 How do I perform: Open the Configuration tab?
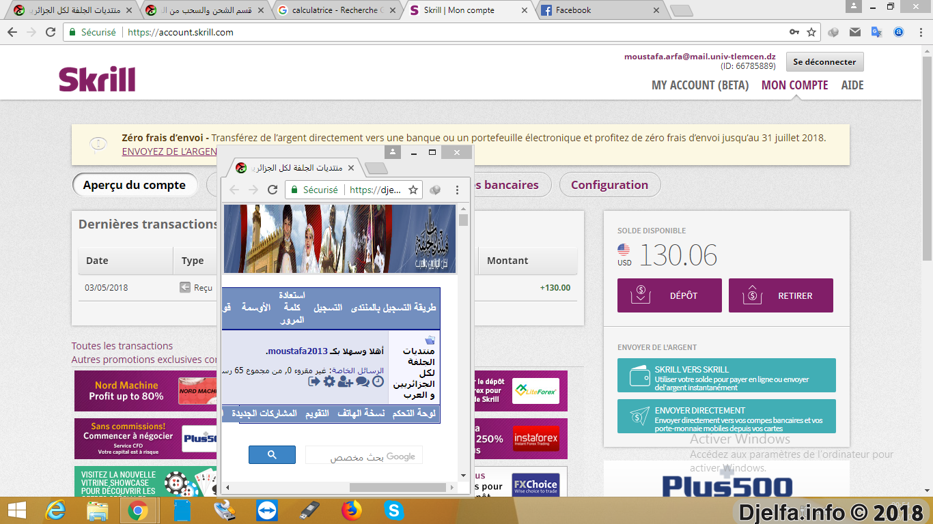610,185
